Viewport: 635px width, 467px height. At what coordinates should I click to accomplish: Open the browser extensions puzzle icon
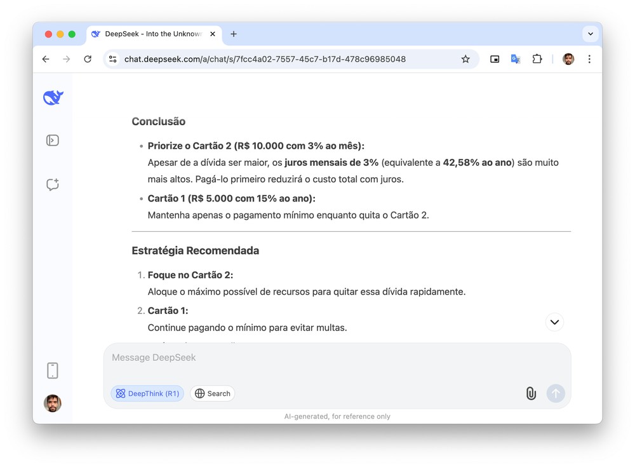click(x=537, y=59)
